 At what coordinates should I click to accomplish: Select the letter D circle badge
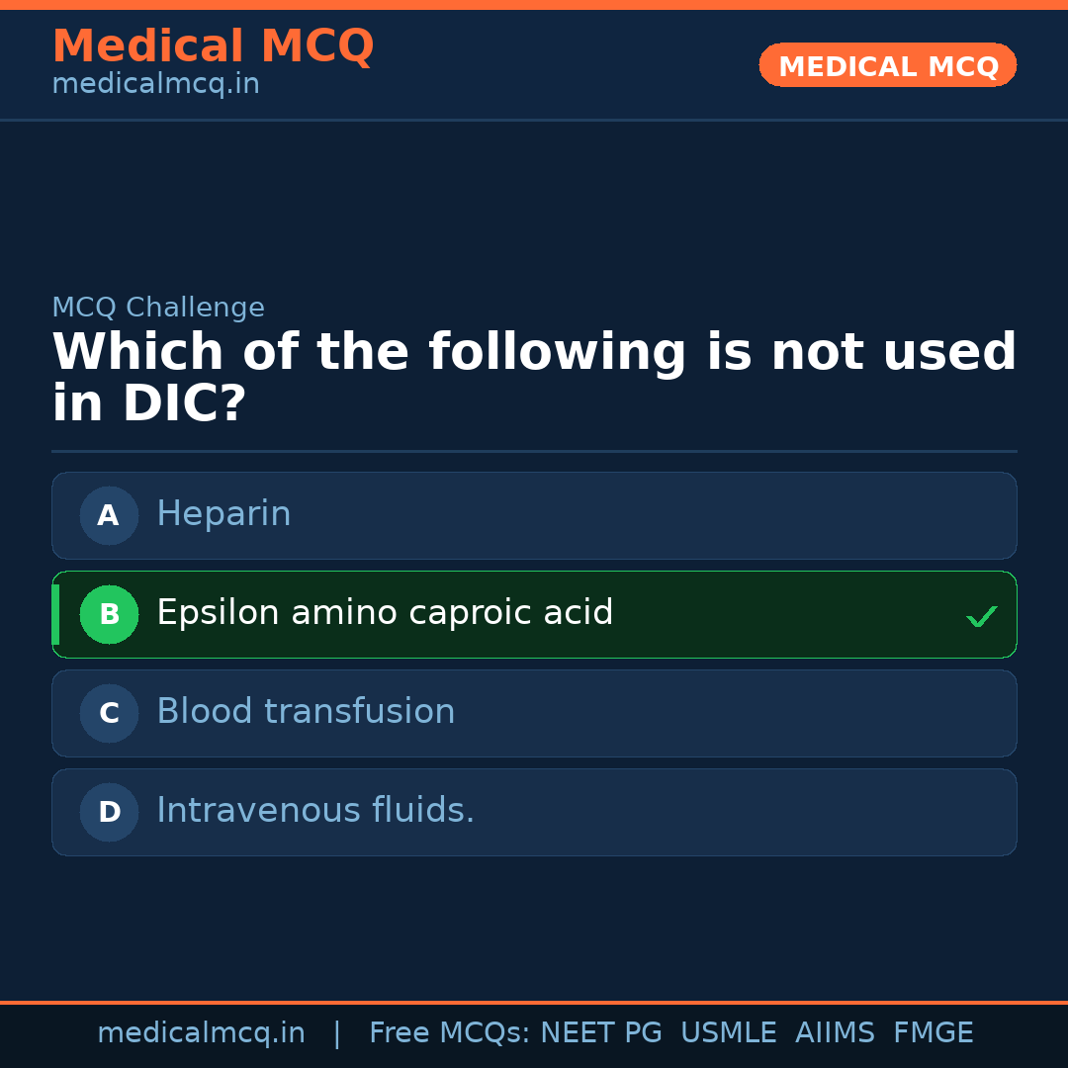pyautogui.click(x=109, y=812)
